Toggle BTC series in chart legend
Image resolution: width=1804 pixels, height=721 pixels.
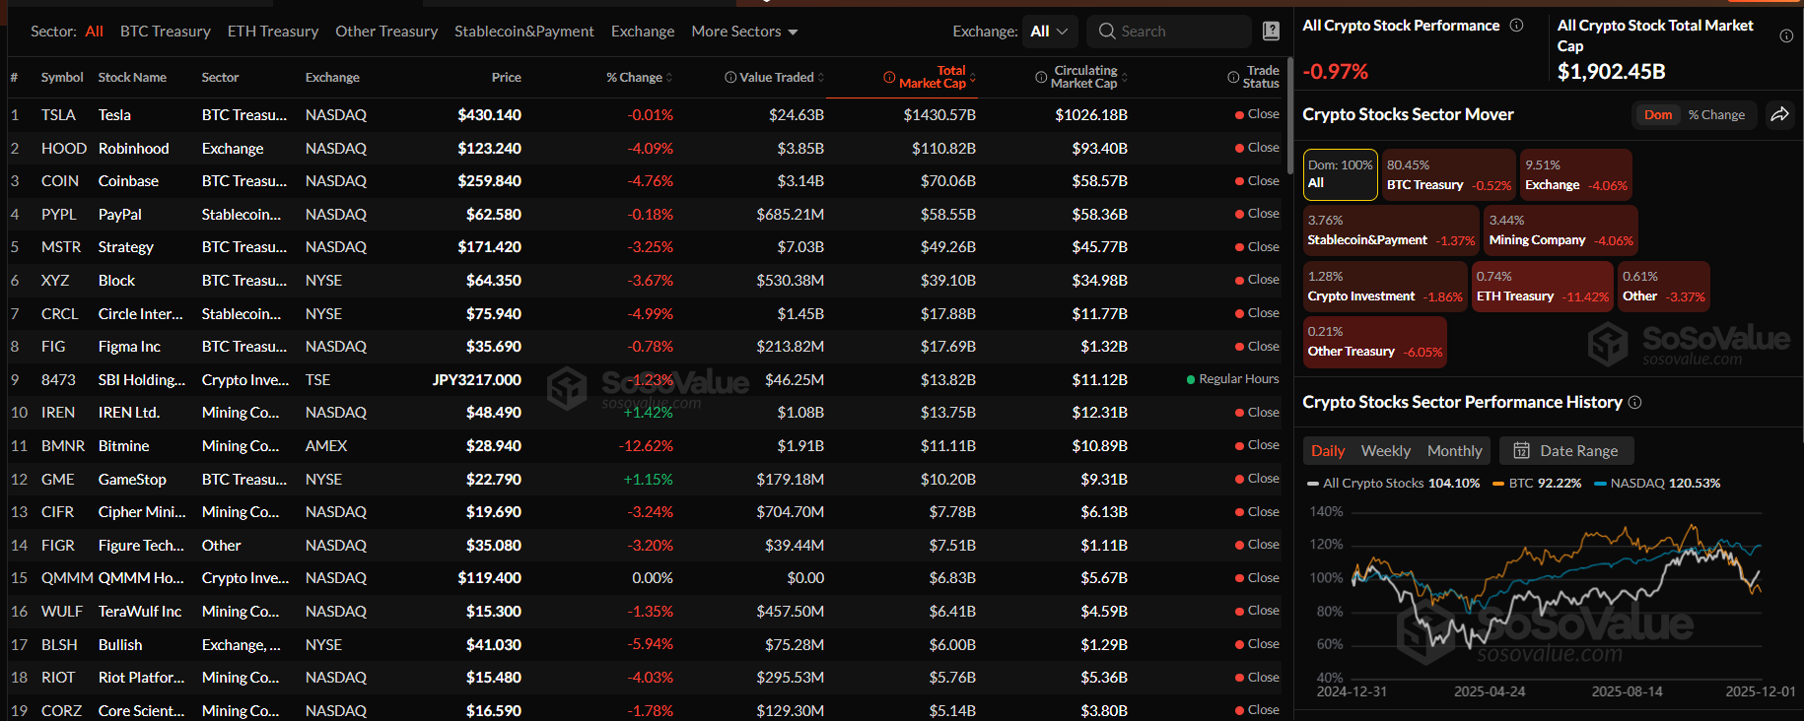(x=1537, y=483)
